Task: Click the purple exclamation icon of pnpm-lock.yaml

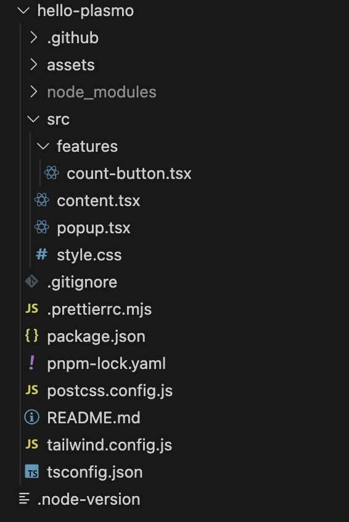Action: 32,363
